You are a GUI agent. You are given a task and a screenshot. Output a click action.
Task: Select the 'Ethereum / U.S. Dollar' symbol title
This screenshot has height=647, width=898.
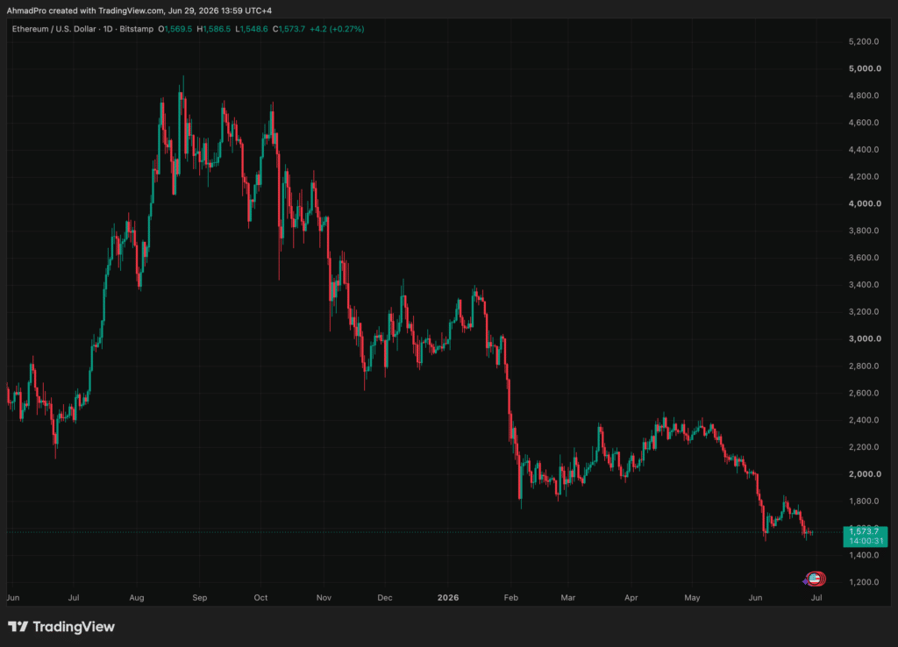coord(53,29)
